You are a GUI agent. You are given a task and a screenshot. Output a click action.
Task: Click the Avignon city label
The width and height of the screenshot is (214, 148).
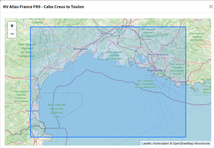click(126, 26)
